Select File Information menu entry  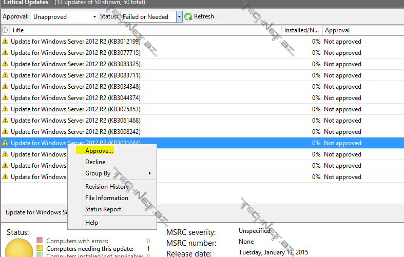(x=107, y=198)
